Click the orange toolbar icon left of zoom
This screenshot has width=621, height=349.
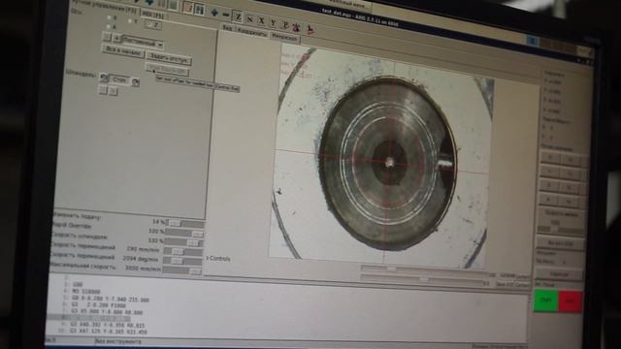point(188,8)
